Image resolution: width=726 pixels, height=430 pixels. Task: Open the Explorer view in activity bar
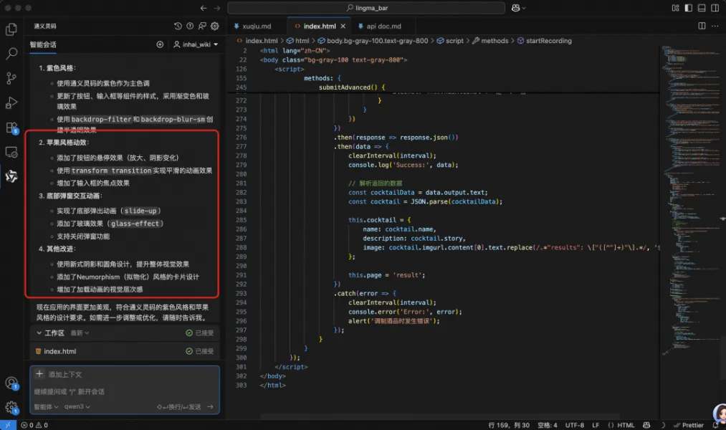(11, 29)
